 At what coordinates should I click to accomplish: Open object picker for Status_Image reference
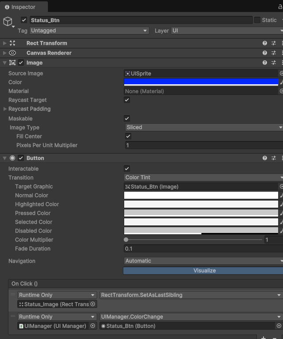pyautogui.click(x=93, y=304)
